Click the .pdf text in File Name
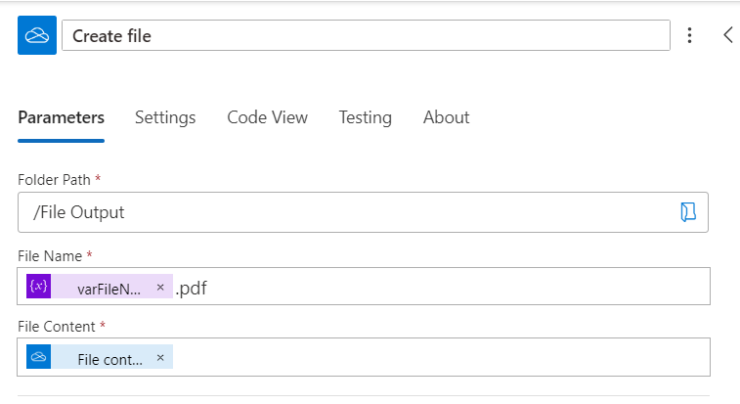This screenshot has height=404, width=740. pyautogui.click(x=192, y=288)
